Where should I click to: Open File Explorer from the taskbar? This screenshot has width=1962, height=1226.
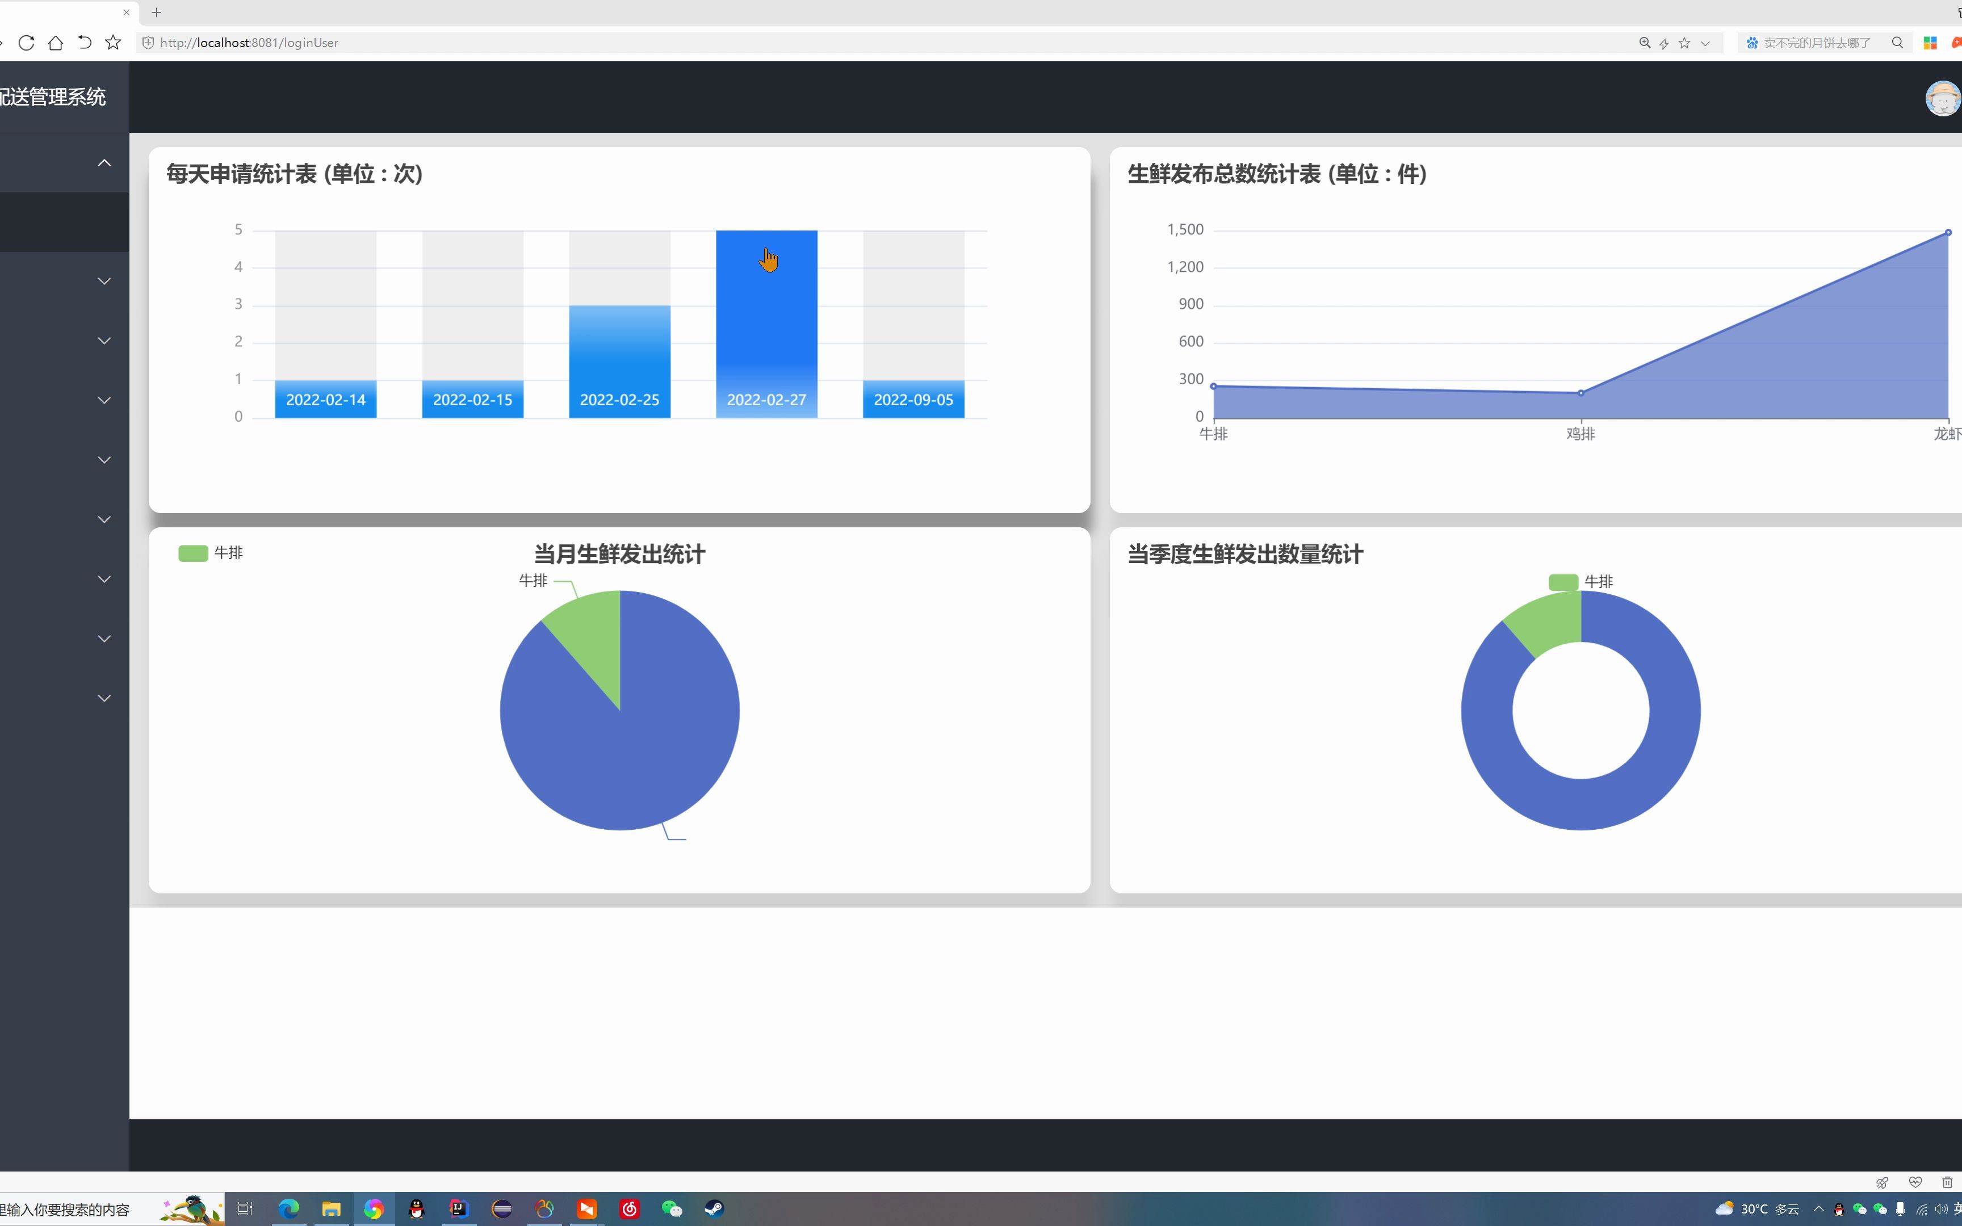click(x=331, y=1209)
